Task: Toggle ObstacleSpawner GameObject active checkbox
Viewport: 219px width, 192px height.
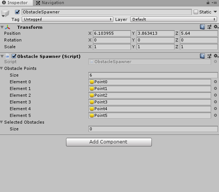Action: coord(17,12)
